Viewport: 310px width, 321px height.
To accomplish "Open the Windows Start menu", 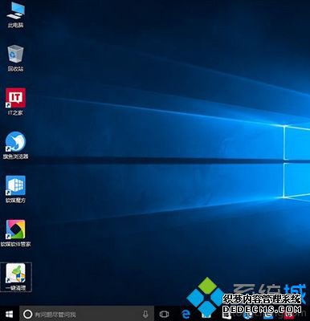I will click(10, 314).
